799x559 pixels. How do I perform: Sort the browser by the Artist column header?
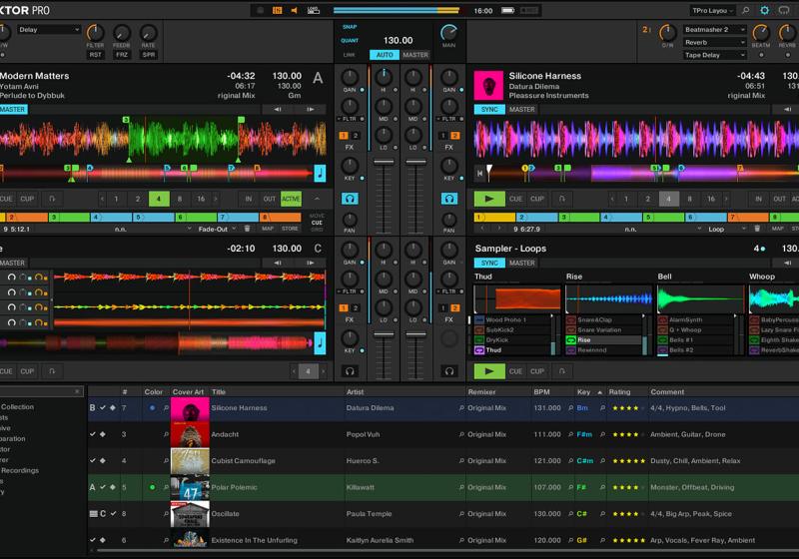356,391
